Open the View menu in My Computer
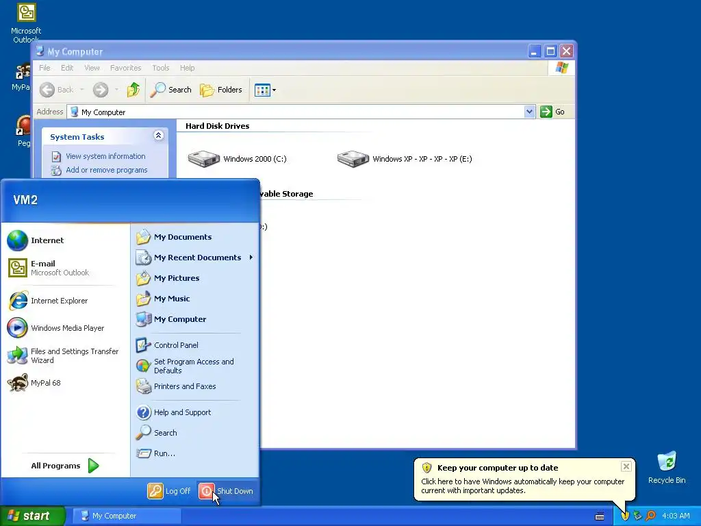Viewport: 701px width, 526px height. [x=92, y=68]
